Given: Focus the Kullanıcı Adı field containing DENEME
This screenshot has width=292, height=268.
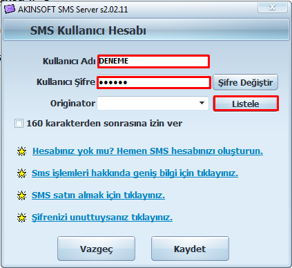Looking at the screenshot, I should 153,61.
